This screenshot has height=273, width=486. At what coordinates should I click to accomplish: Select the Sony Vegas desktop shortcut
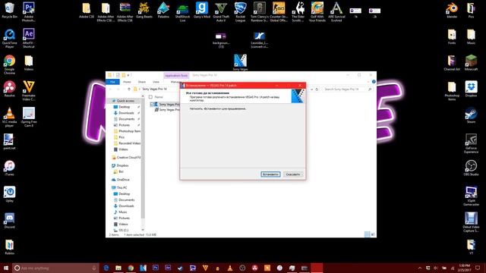240,62
